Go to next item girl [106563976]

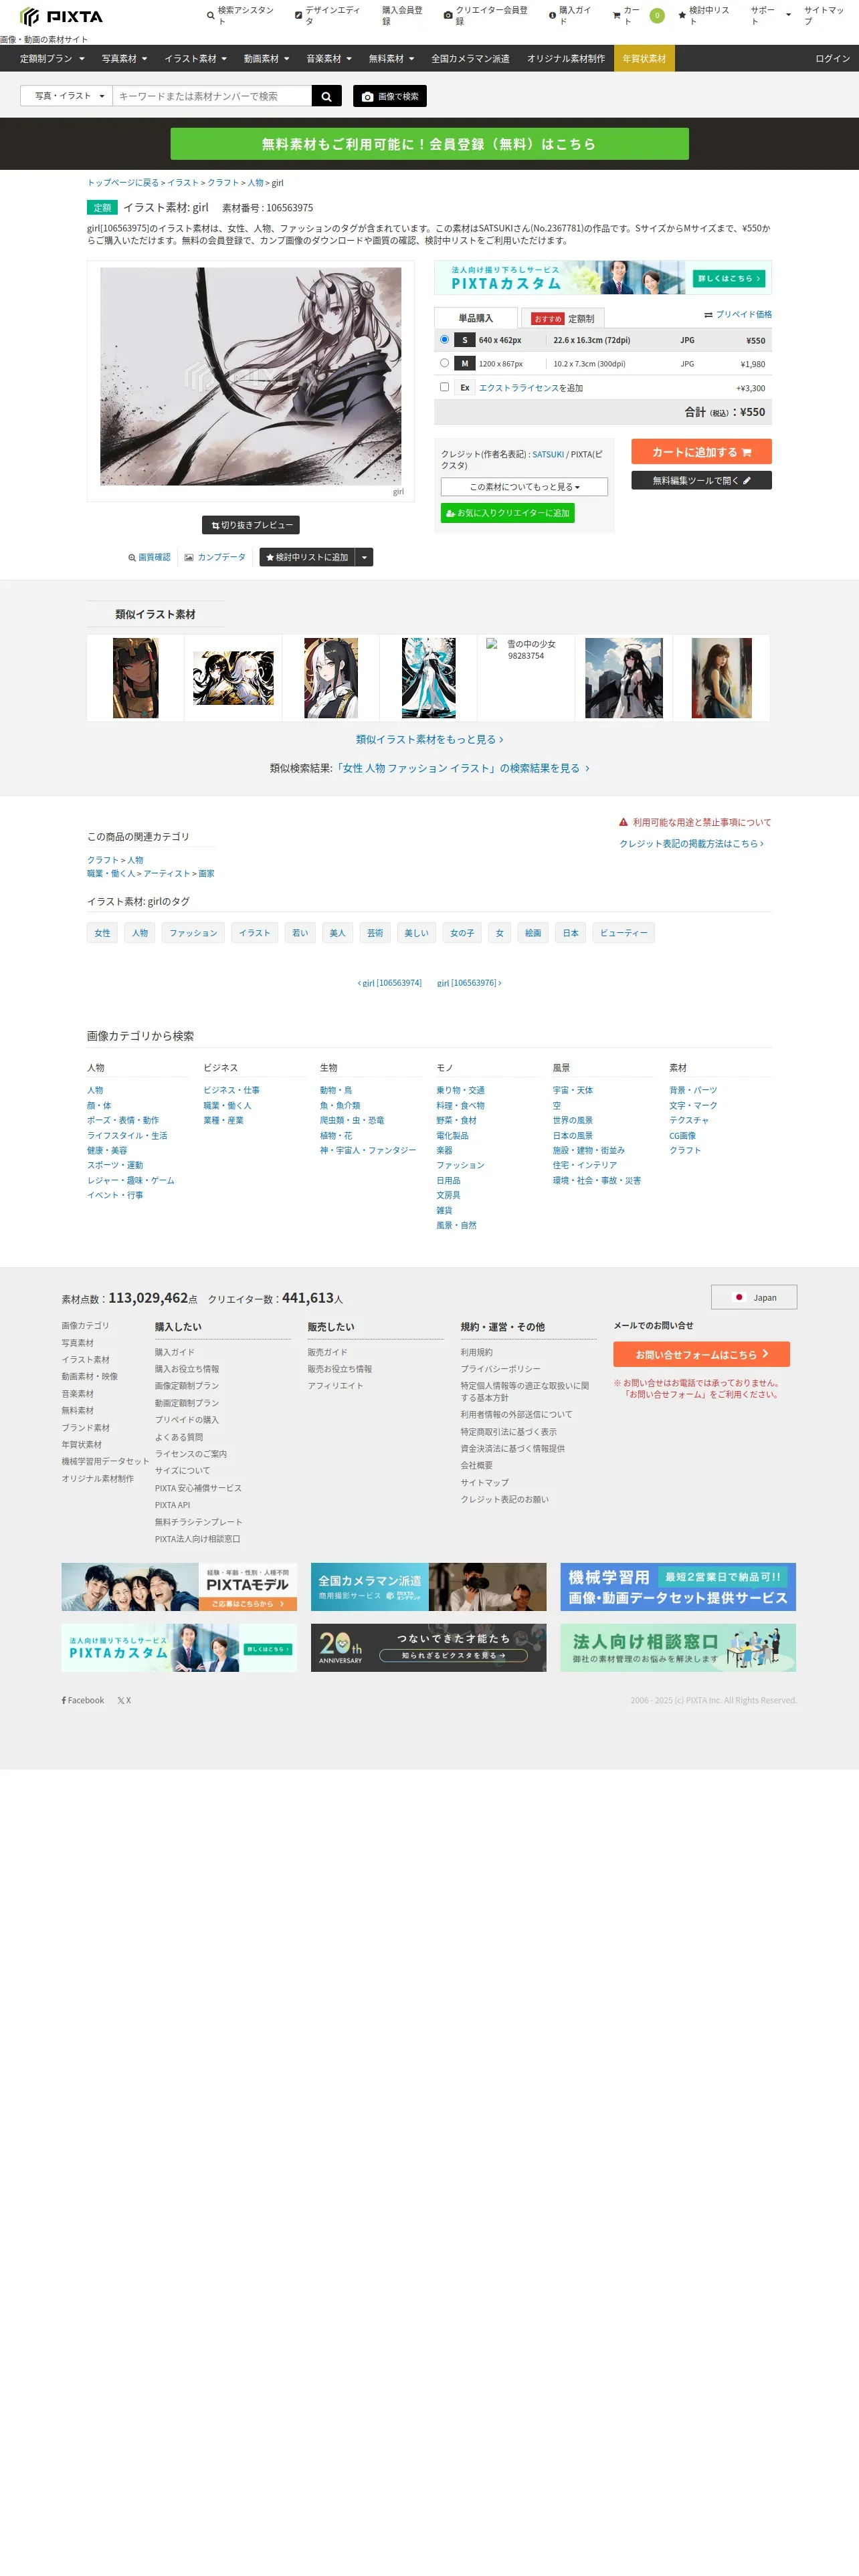pos(469,983)
